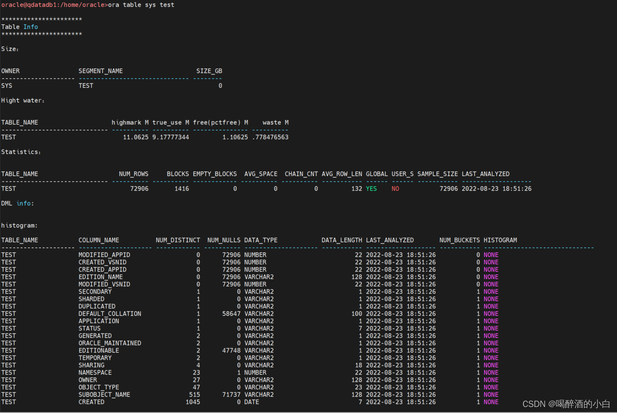
Task: Click the 'GENERATED' column name
Action: tap(95, 336)
